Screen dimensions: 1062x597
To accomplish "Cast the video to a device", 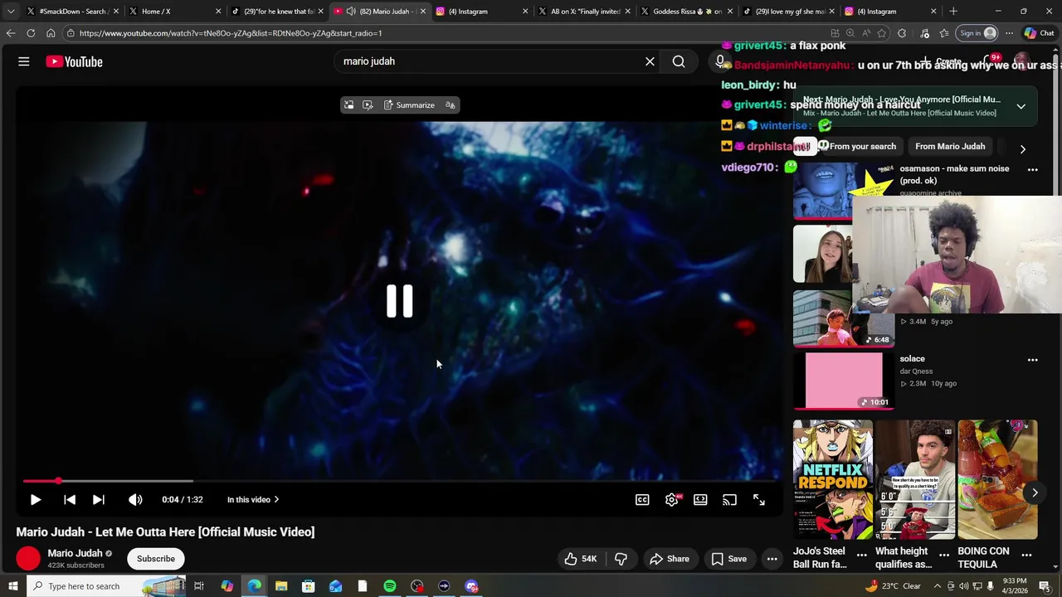I will [729, 499].
